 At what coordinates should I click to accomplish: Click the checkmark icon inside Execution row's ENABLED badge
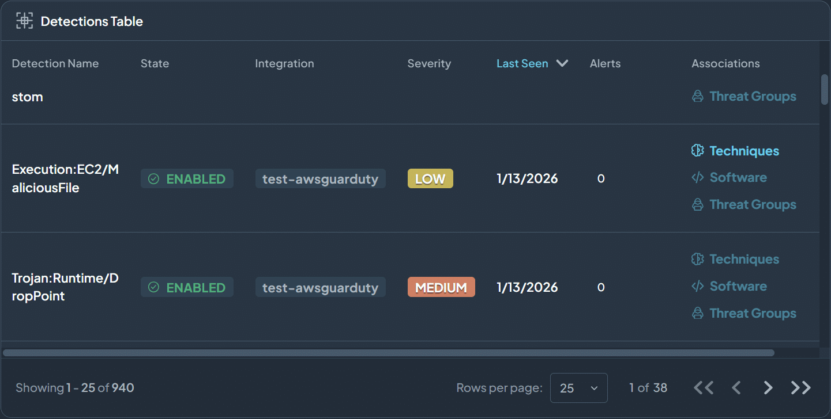153,178
